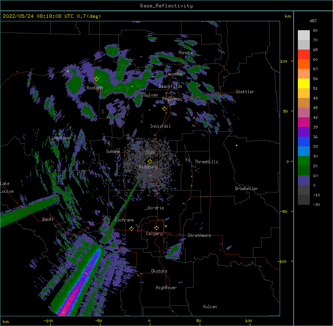Screen dimensions: 333x326
Task: Select the royal blue 36 dBZ legend swatch
Action: tap(304, 141)
